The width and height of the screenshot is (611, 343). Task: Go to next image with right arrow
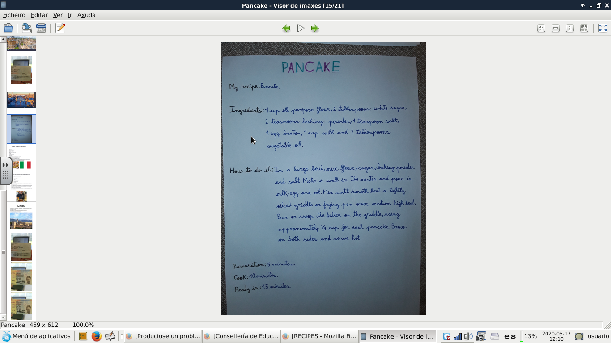[315, 28]
